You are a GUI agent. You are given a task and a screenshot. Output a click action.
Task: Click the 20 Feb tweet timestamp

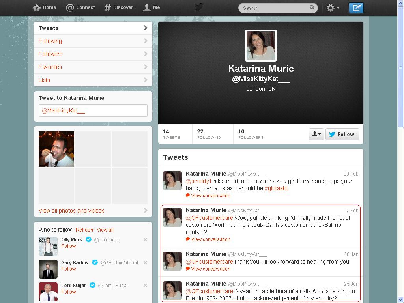351,174
